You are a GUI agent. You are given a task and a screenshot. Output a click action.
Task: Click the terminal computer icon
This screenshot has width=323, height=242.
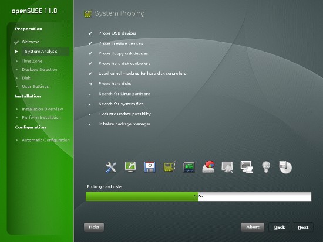[x=247, y=167]
